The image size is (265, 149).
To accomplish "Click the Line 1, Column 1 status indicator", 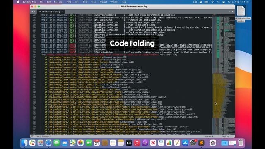I will 43,136.
